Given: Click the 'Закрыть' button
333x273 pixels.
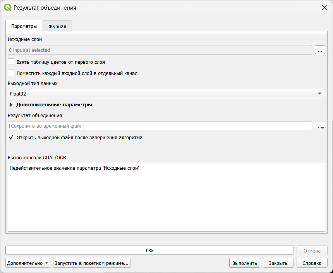Looking at the screenshot, I should tap(278, 263).
